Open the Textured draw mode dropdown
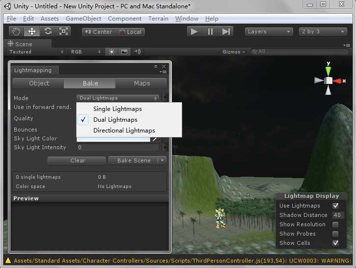356x268 pixels. pos(36,52)
